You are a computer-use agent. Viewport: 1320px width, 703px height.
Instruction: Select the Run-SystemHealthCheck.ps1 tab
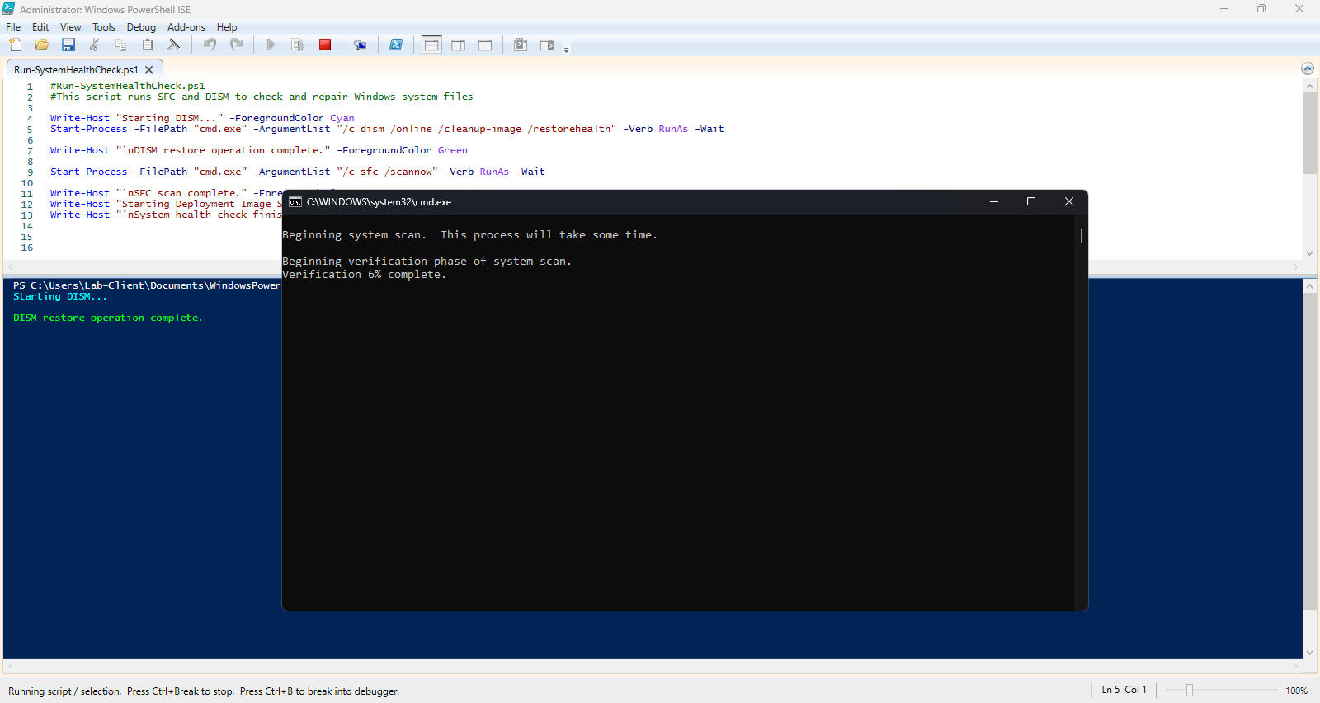coord(76,70)
